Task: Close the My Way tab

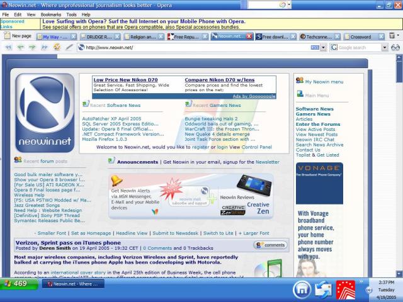Action: tap(73, 37)
